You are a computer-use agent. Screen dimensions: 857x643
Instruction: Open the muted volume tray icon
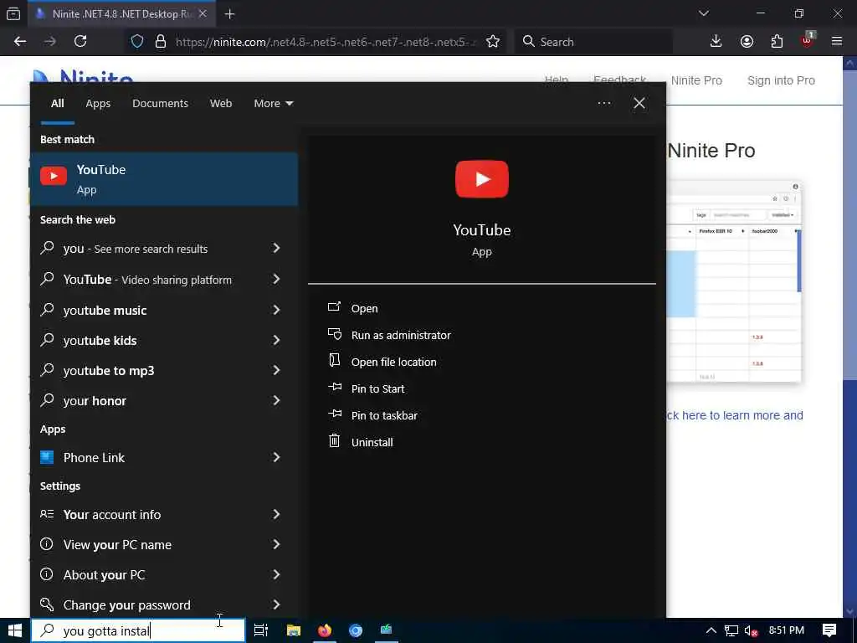pos(752,631)
